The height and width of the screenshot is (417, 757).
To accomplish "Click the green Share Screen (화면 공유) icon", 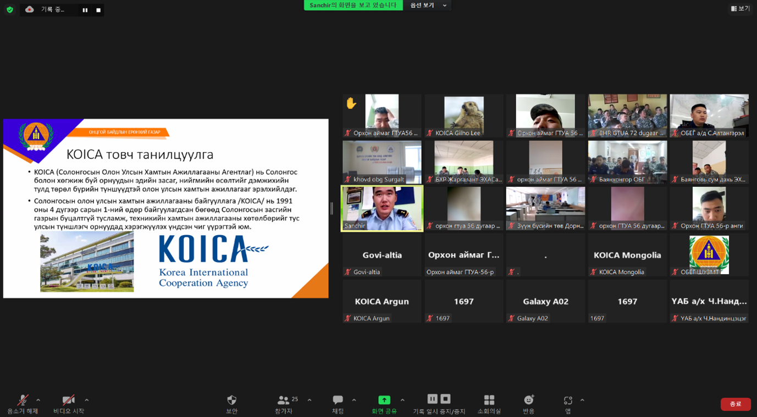I will pos(384,400).
